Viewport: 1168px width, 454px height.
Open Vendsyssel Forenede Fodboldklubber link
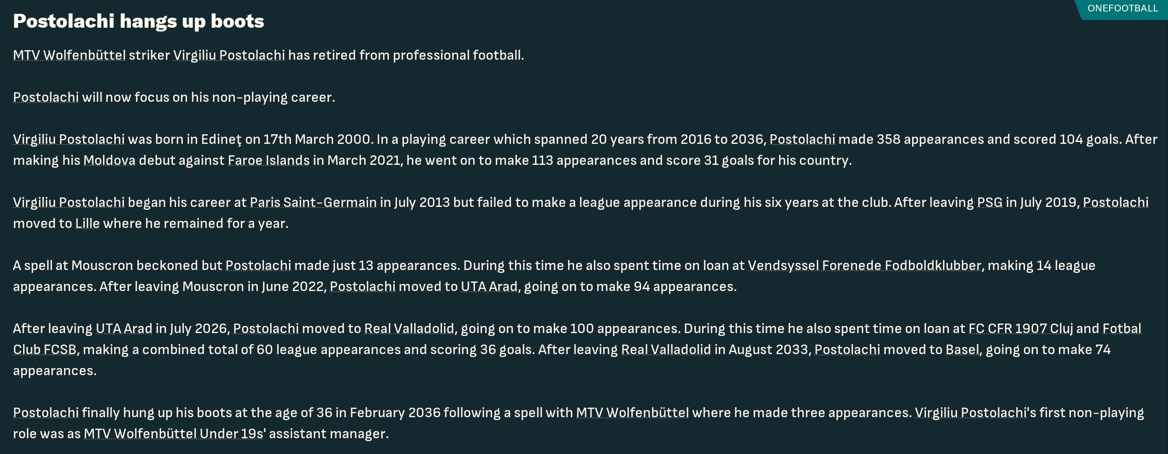[x=865, y=265]
